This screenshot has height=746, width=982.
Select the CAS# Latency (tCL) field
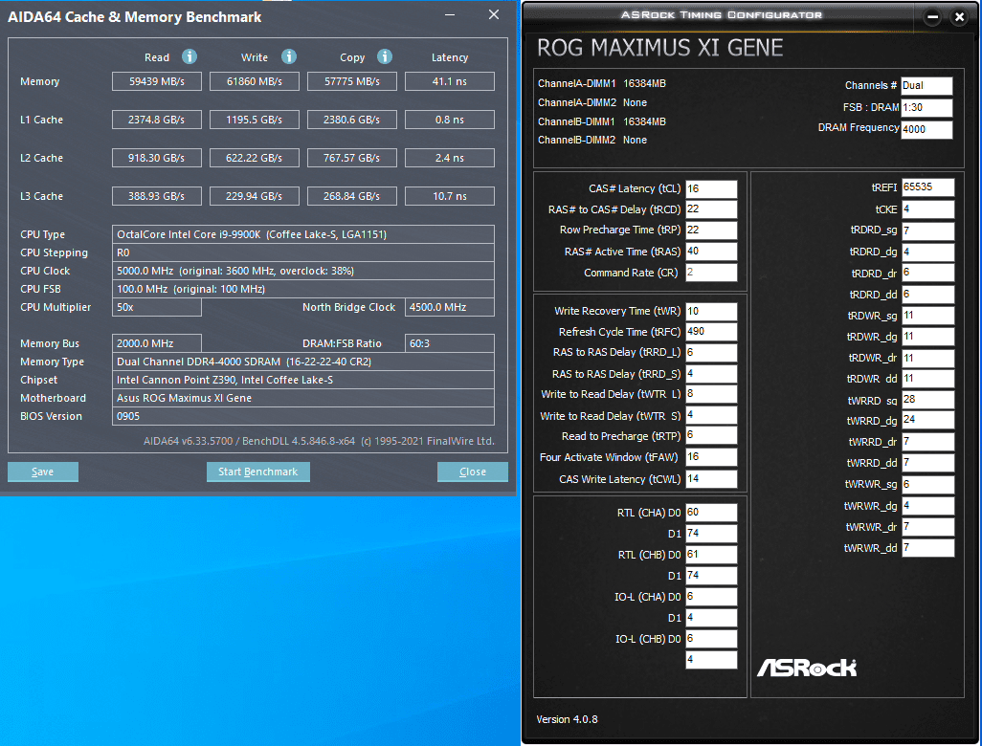pyautogui.click(x=711, y=189)
